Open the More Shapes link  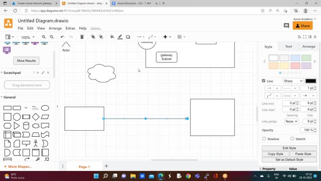click(x=18, y=166)
